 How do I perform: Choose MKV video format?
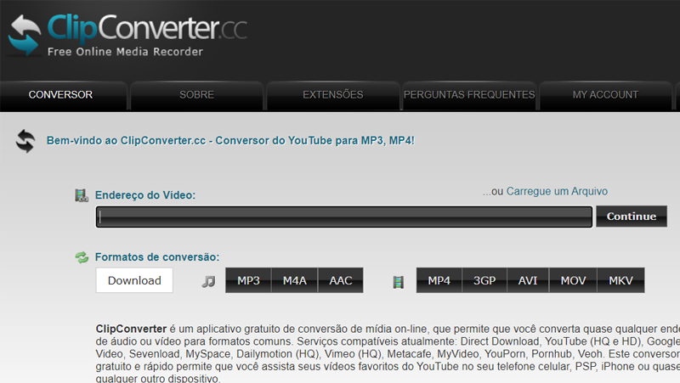point(621,280)
